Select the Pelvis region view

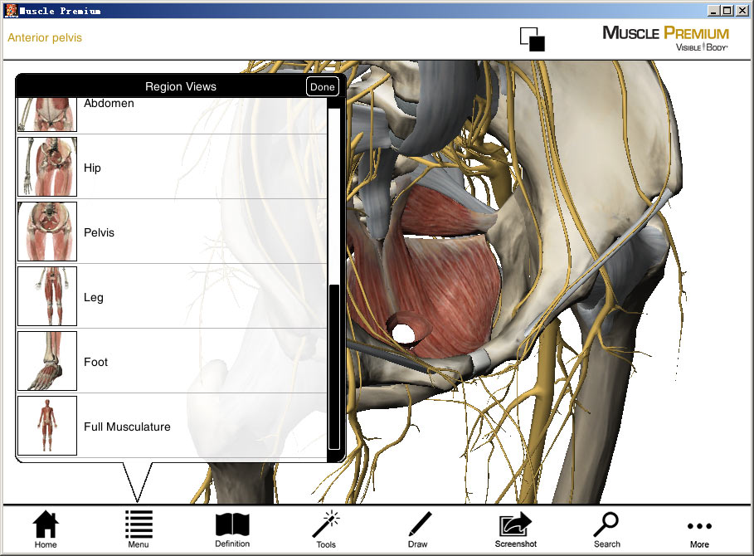tap(173, 232)
